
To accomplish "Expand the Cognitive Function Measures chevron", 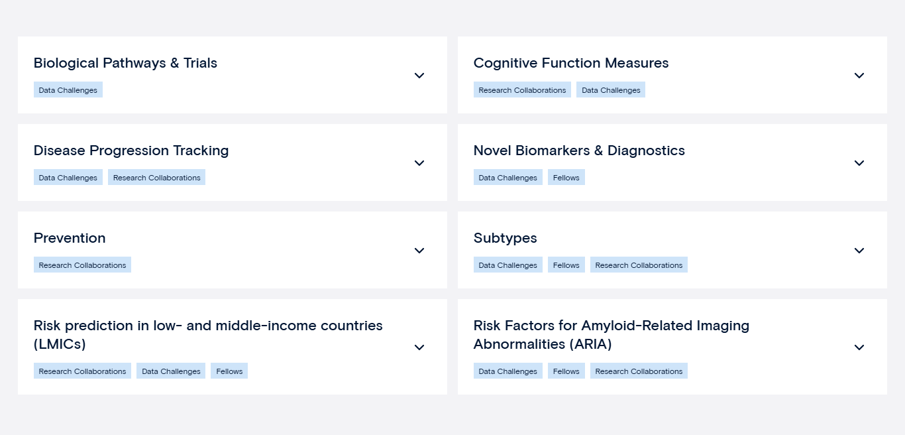I will click(859, 76).
